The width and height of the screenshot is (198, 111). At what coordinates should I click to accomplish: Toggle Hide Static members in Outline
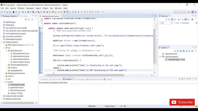(x=187, y=51)
